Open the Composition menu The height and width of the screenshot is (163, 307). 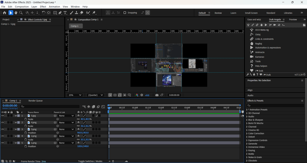[22, 7]
